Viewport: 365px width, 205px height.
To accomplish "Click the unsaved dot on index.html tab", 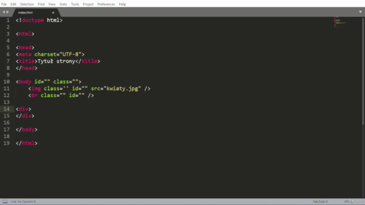I will 53,13.
